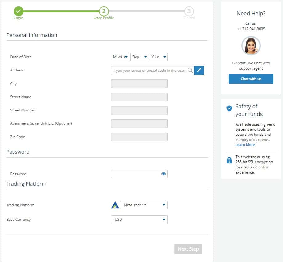Click into the Password input field

point(139,174)
